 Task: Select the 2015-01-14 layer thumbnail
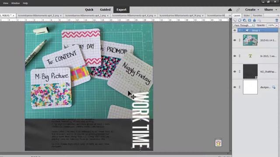coord(250,40)
